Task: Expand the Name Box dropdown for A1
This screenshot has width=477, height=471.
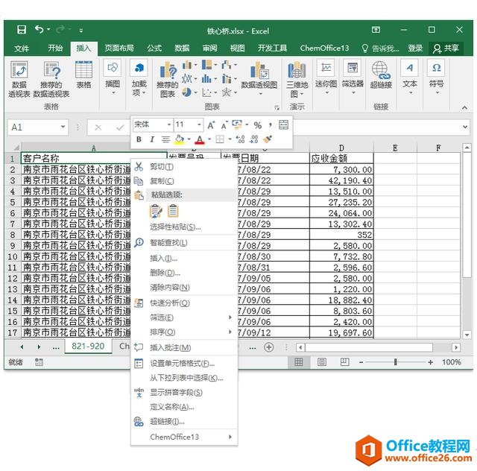Action: pyautogui.click(x=63, y=127)
